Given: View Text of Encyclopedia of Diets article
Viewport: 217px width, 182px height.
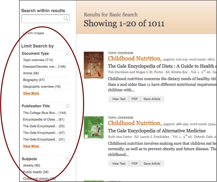Looking at the screenshot, I should click(x=119, y=99).
